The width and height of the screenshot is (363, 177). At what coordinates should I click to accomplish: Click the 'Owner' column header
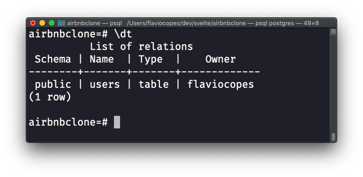(x=220, y=59)
